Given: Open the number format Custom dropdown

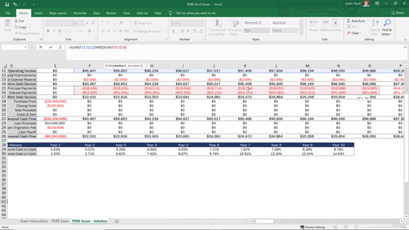Looking at the screenshot, I should coord(202,23).
